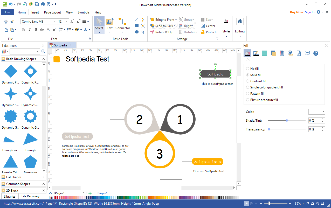
Task: Switch to the Symbols ribbon tab
Action: tap(84, 12)
